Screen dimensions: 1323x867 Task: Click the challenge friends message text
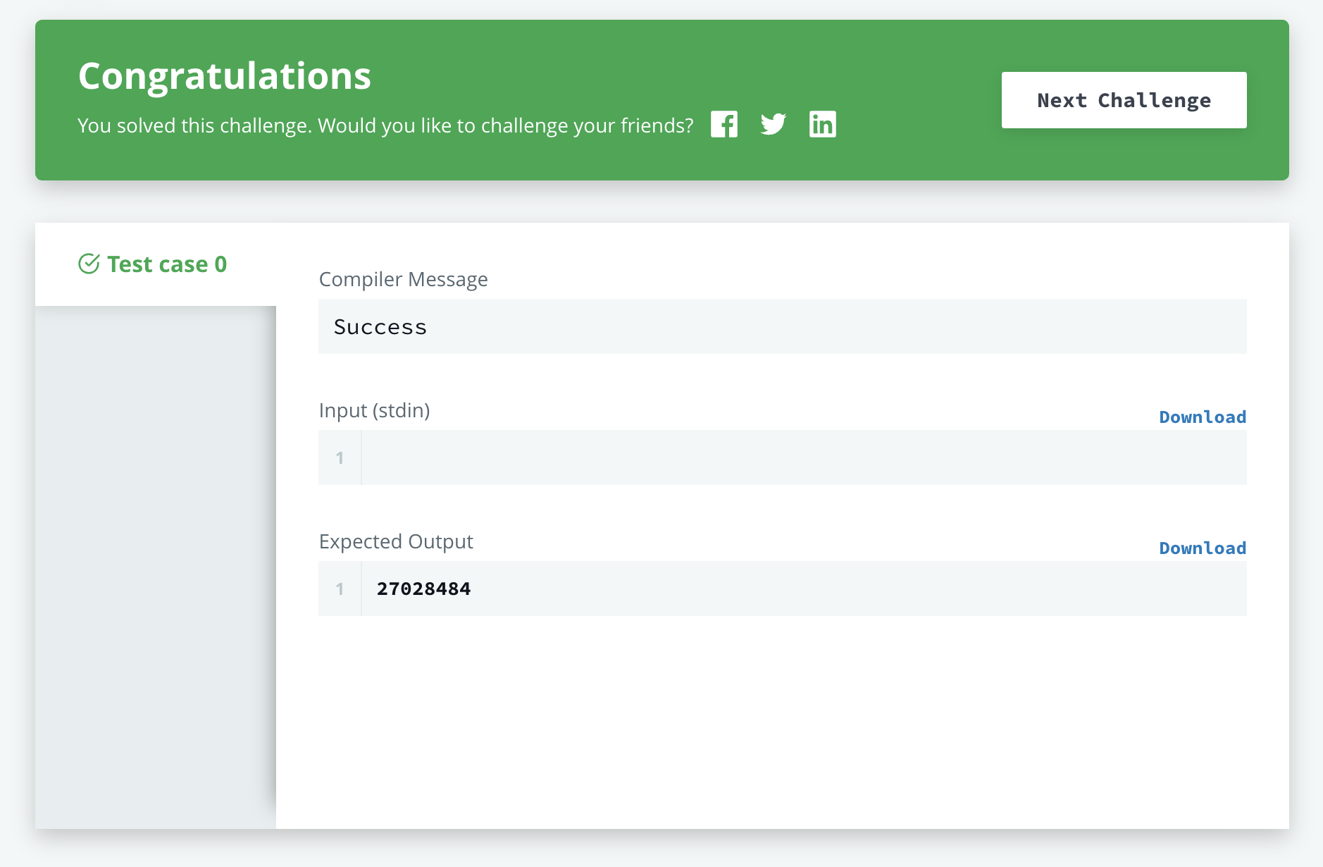point(385,125)
